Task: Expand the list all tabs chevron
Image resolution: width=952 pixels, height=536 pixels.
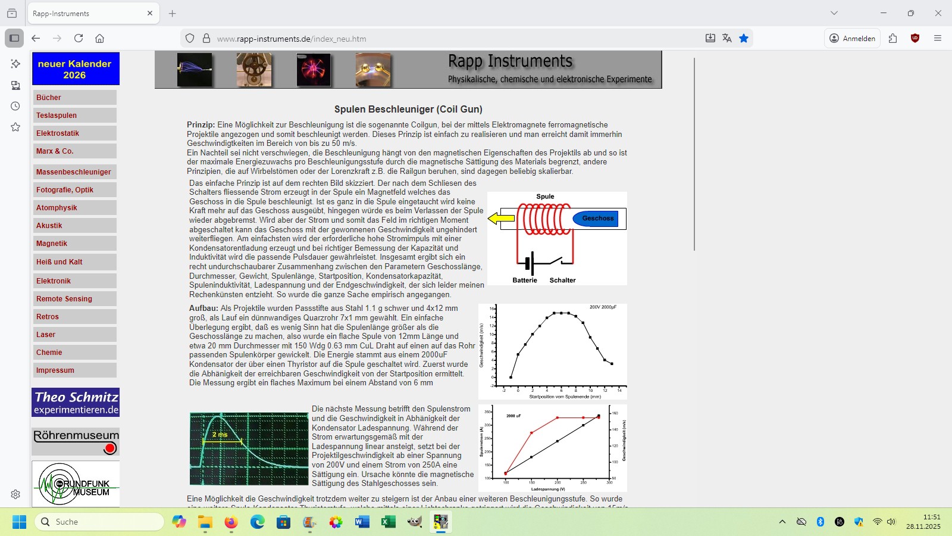Action: tap(834, 13)
